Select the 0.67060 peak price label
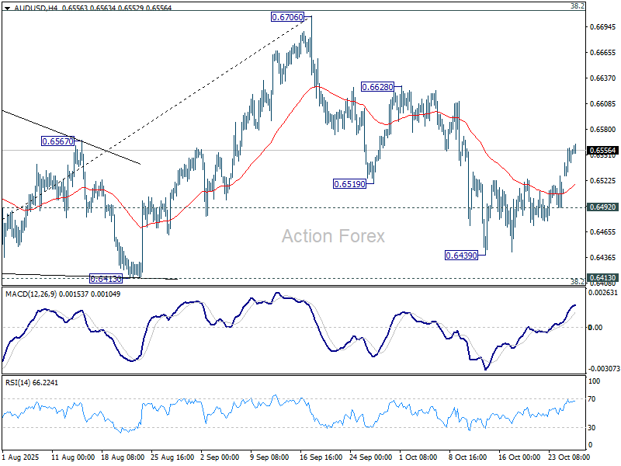Image resolution: width=621 pixels, height=466 pixels. (287, 17)
